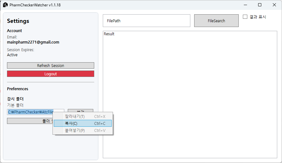
Task: Click the email mainpharm2271@gmail.com
Action: pyautogui.click(x=33, y=42)
